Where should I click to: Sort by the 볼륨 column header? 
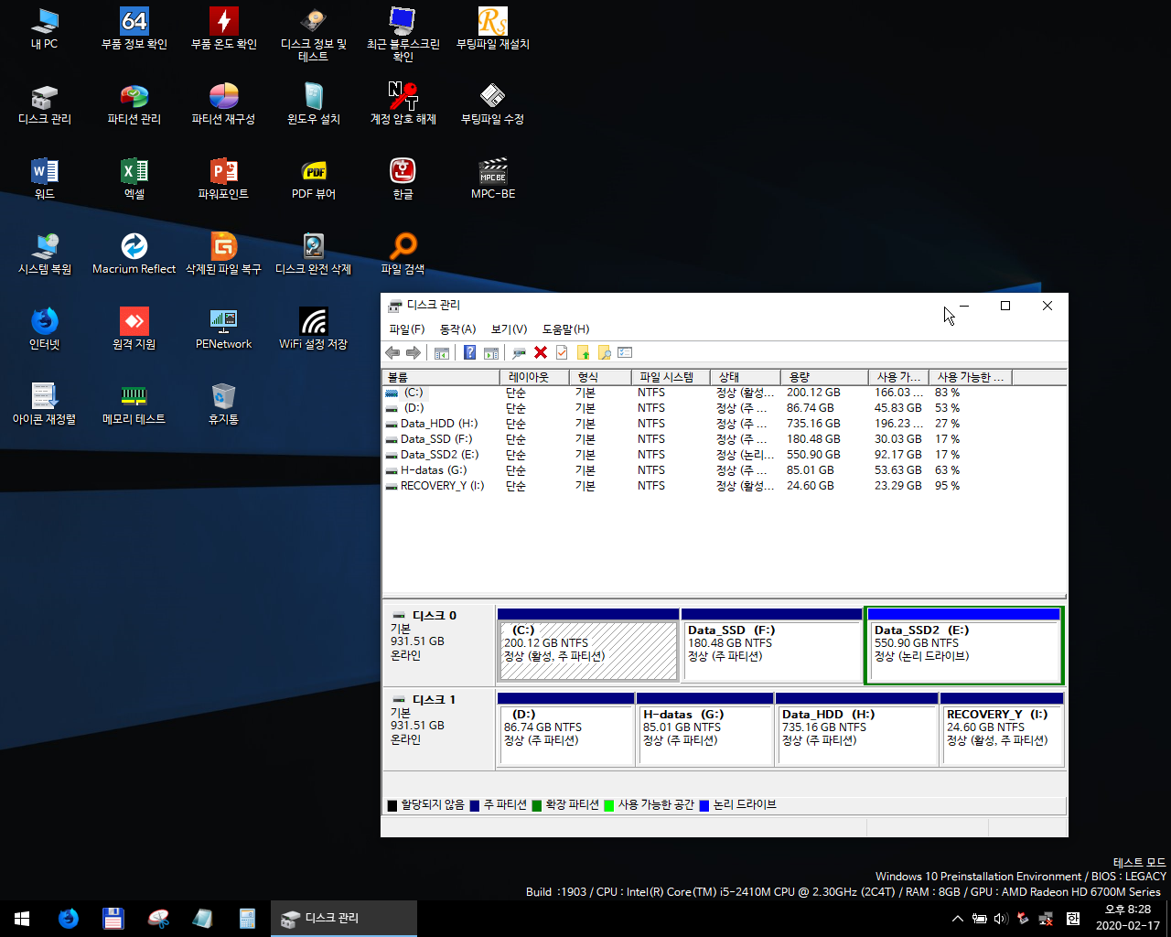tap(440, 377)
